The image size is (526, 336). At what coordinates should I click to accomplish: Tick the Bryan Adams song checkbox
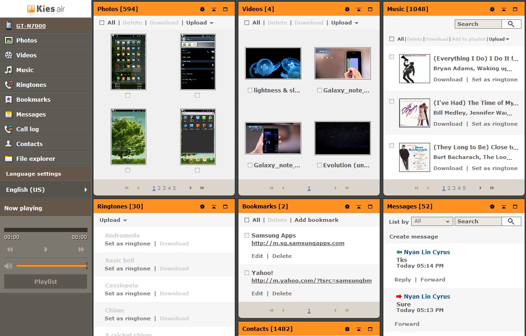coord(391,57)
